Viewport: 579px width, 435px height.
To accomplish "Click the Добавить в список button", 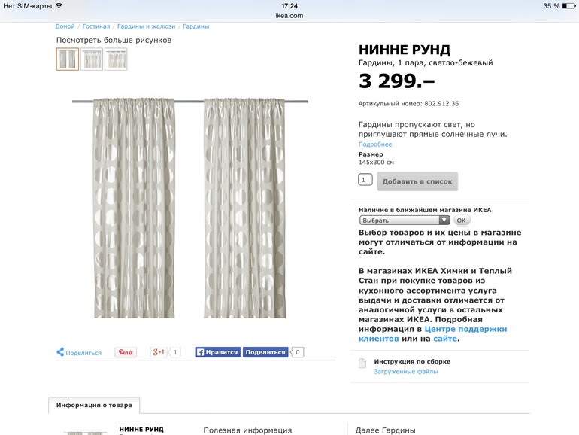I will 417,181.
